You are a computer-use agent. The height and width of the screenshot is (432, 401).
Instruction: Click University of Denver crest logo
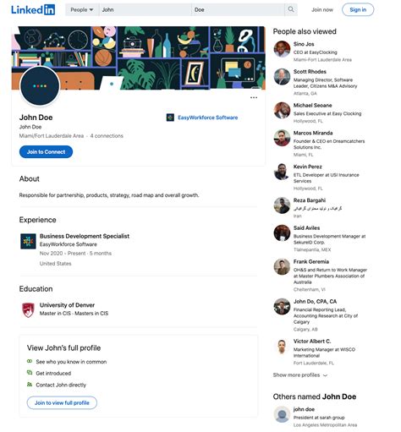coord(28,309)
